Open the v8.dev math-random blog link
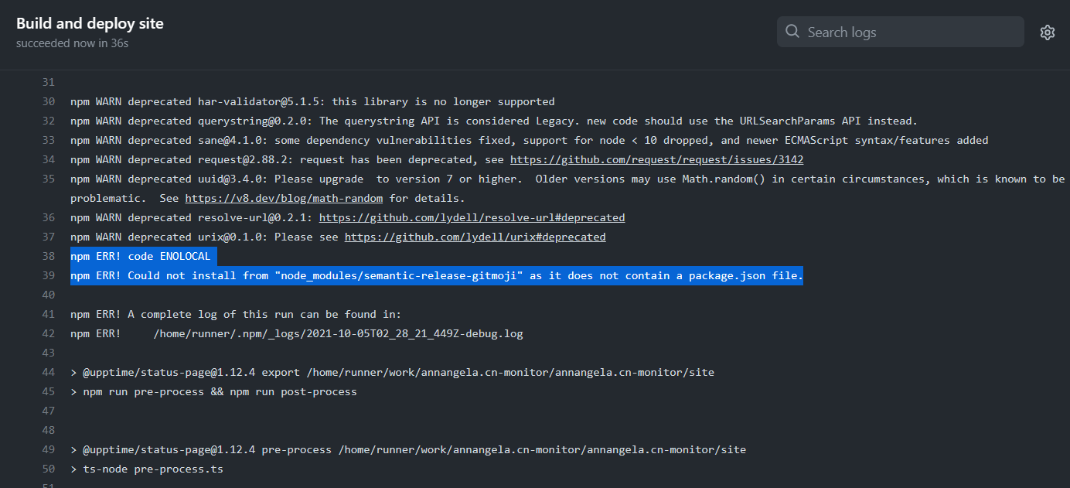The height and width of the screenshot is (488, 1070). point(283,198)
